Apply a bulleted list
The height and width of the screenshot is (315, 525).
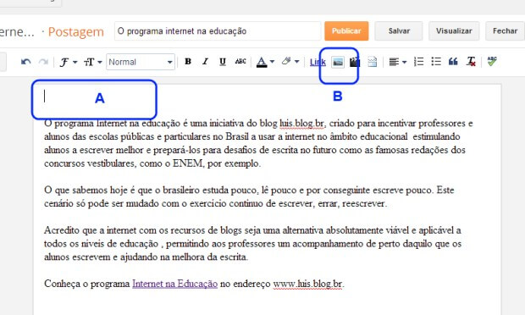(436, 62)
